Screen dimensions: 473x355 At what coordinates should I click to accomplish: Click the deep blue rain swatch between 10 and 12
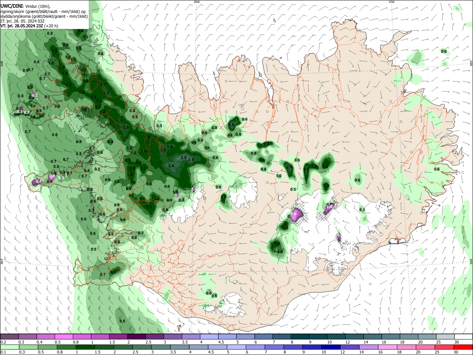tap(330, 347)
